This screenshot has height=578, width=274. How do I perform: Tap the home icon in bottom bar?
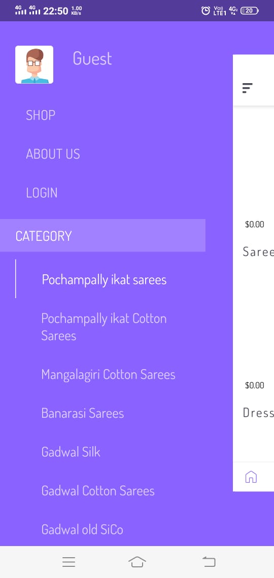251,477
